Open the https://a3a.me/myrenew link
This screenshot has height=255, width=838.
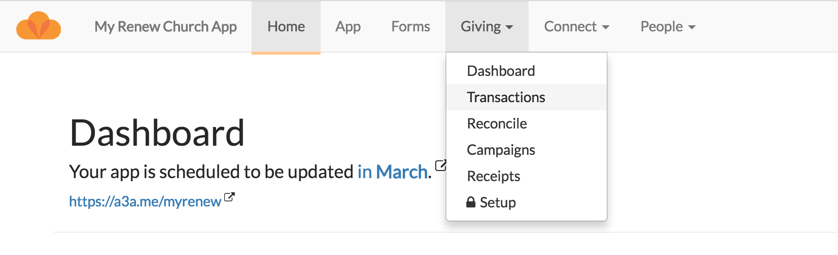click(x=145, y=201)
